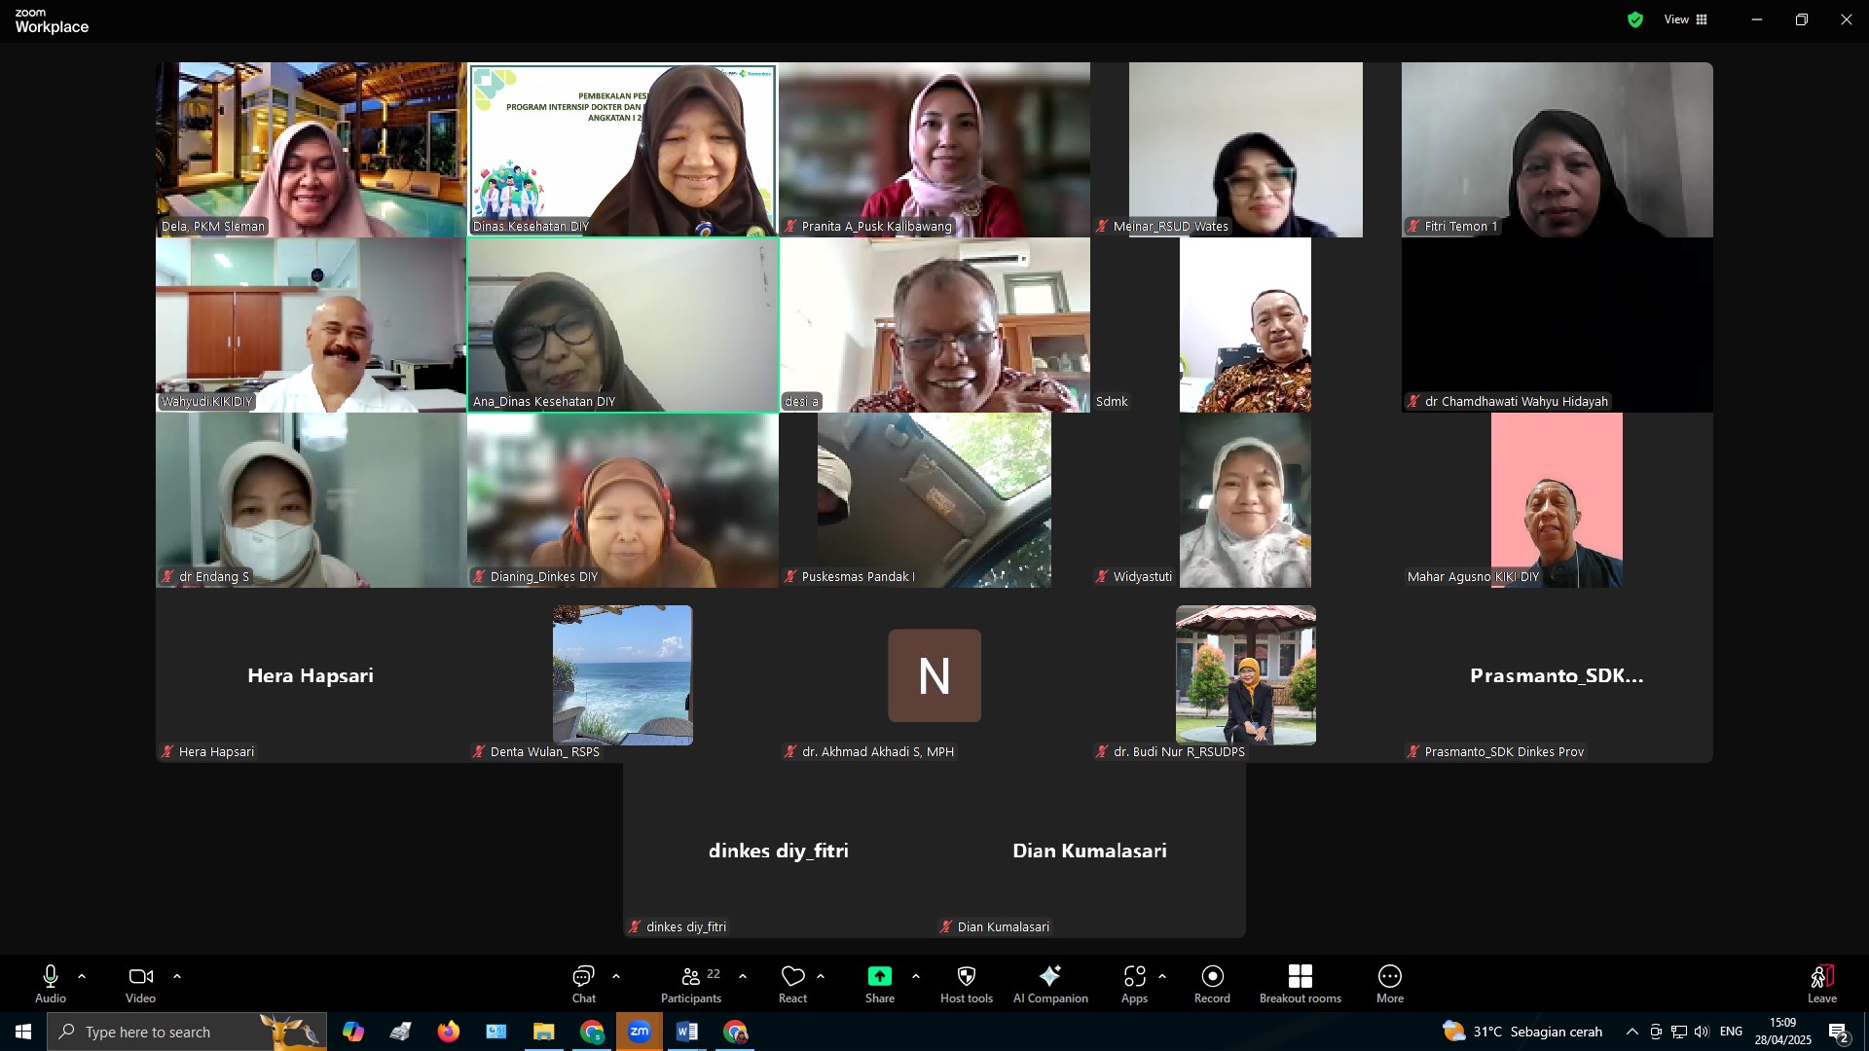Viewport: 1869px width, 1051px height.
Task: Expand the audio options arrow
Action: click(82, 976)
